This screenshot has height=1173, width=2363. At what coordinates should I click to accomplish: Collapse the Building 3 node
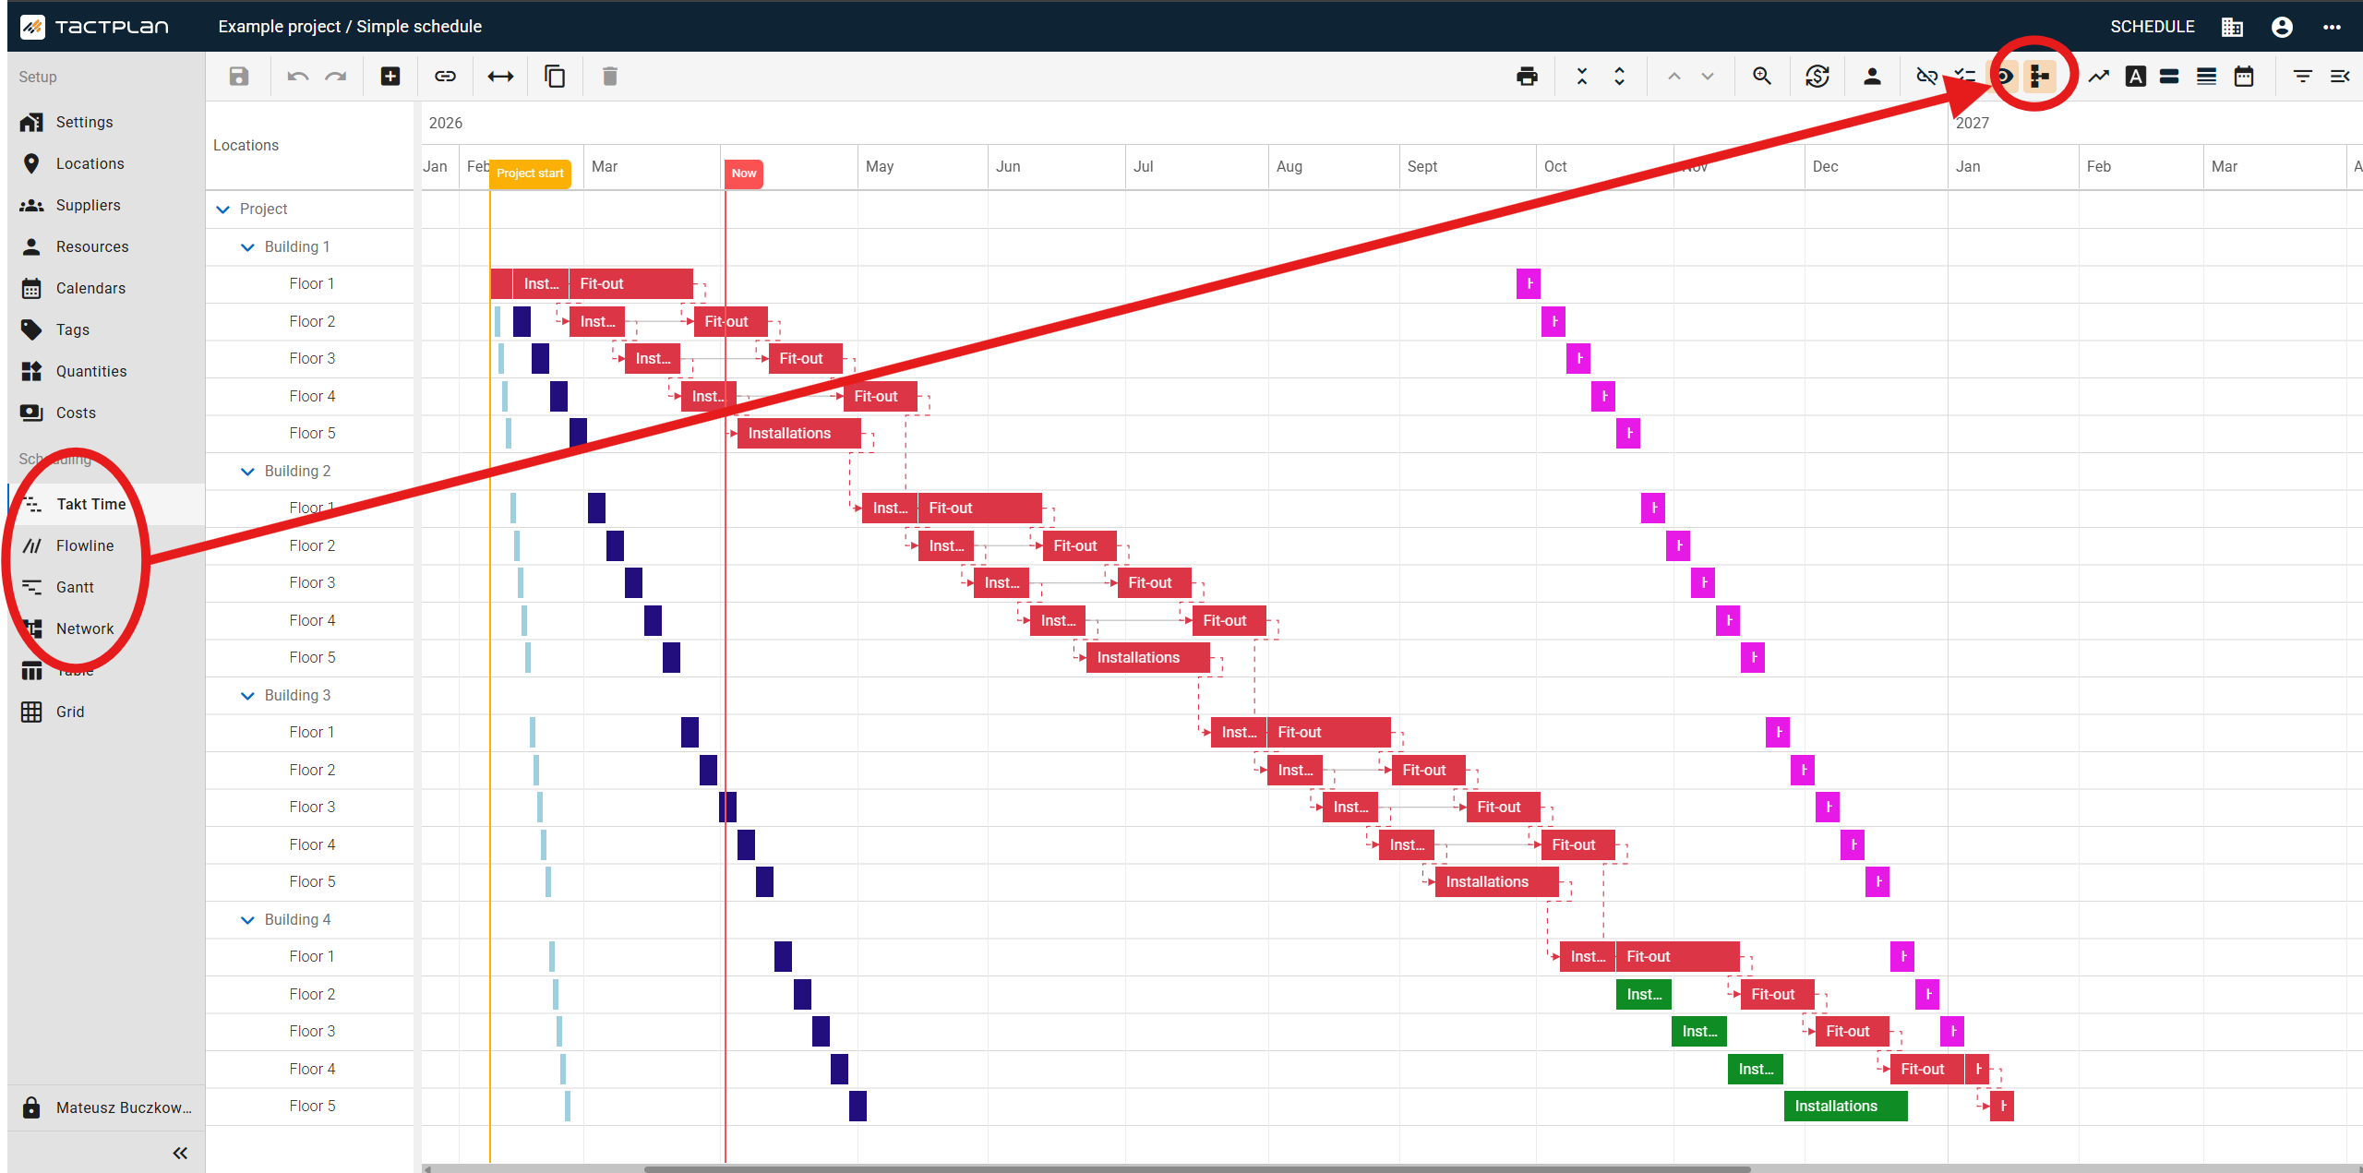(247, 696)
